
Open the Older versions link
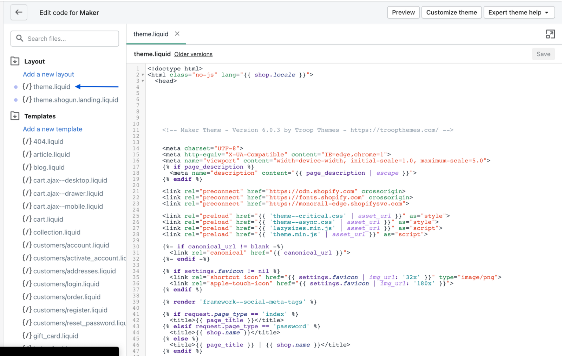click(x=193, y=54)
